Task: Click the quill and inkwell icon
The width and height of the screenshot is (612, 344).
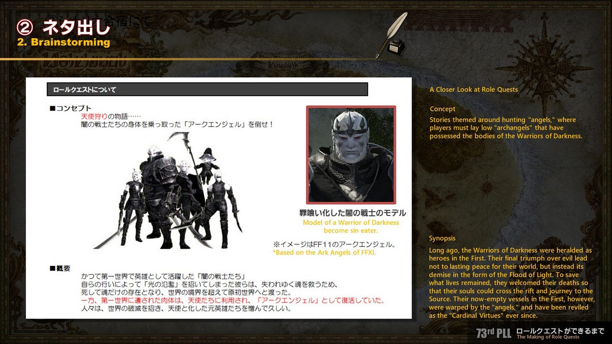Action: 392,36
